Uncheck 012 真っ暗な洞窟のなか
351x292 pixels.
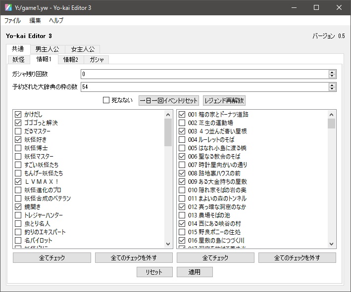coord(182,207)
